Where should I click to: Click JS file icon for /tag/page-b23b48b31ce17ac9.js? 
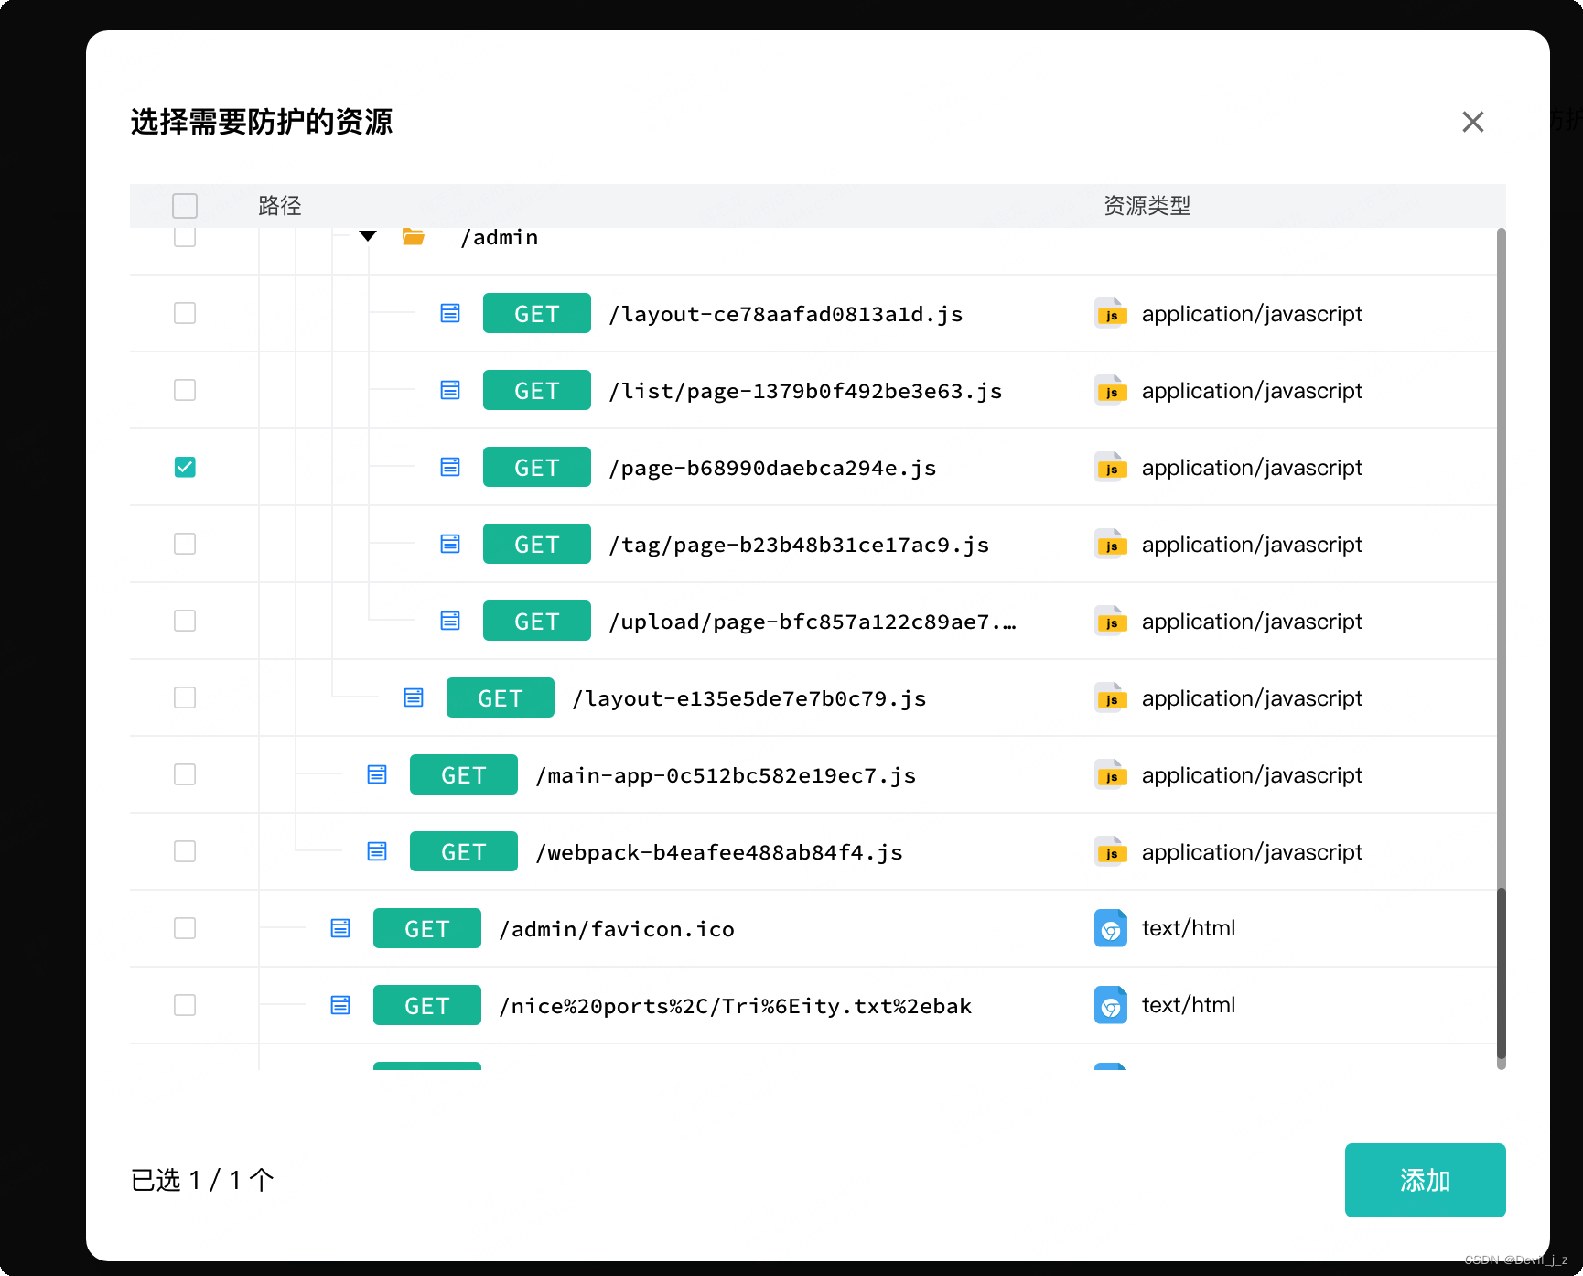point(1111,544)
